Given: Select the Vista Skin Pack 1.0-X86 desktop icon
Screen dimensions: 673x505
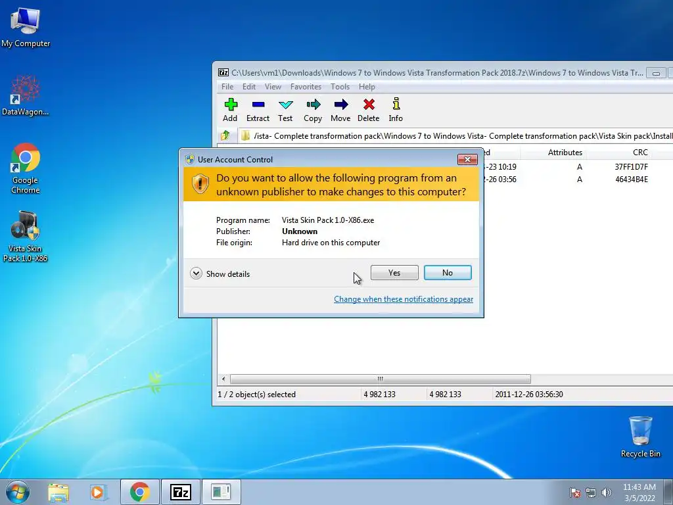Looking at the screenshot, I should (26, 237).
